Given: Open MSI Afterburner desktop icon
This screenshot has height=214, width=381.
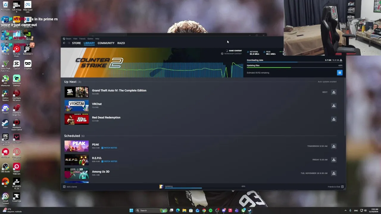Looking at the screenshot, I should coord(5,80).
